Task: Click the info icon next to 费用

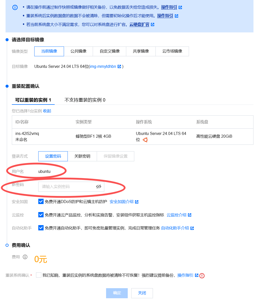Action: click(25, 257)
